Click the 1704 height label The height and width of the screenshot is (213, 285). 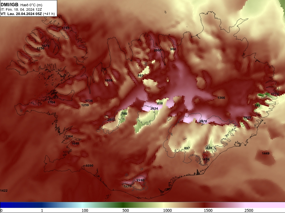[x=51, y=102]
